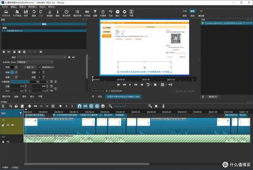Switch to the Playlist tab below filters
This screenshot has height=170, width=253.
[6, 97]
